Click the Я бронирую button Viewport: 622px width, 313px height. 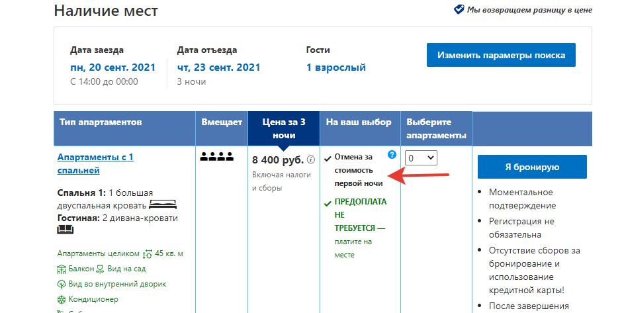tap(532, 167)
